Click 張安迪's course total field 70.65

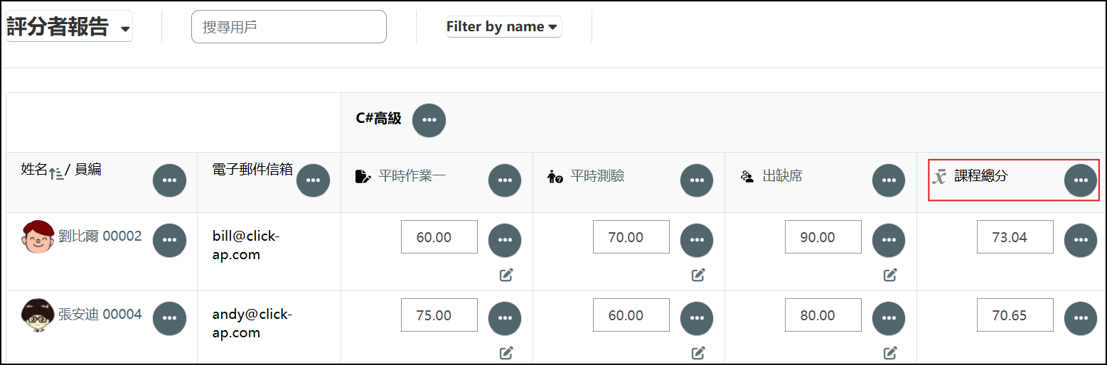coord(1015,315)
